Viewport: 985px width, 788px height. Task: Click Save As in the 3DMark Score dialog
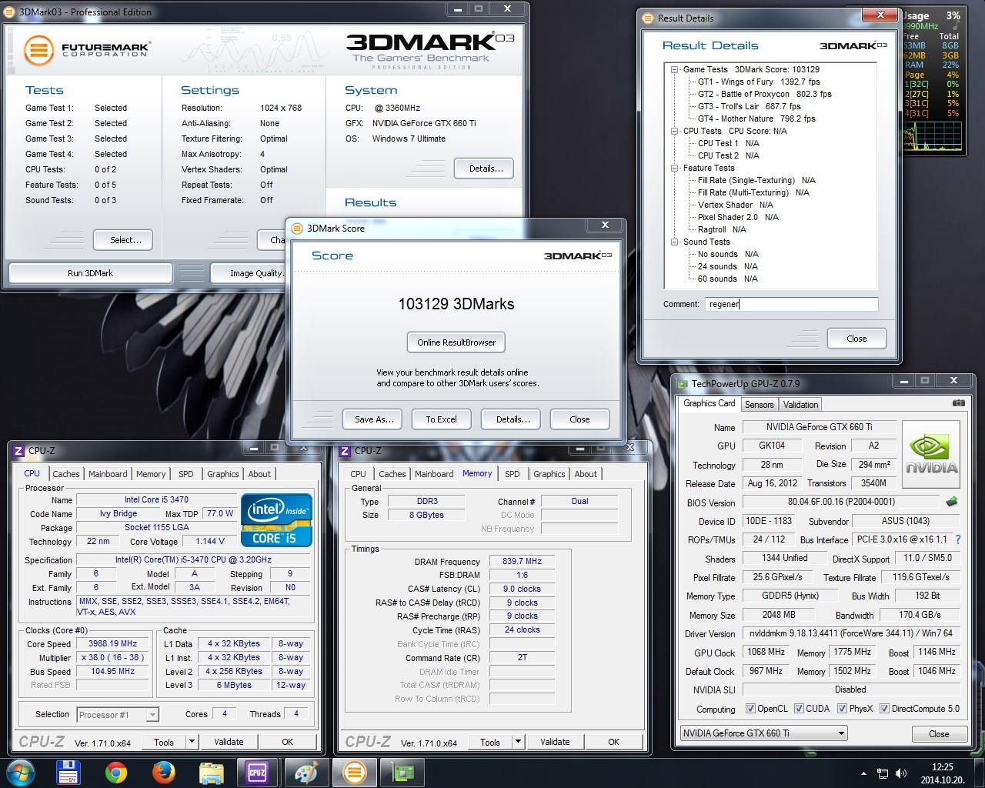pos(374,419)
